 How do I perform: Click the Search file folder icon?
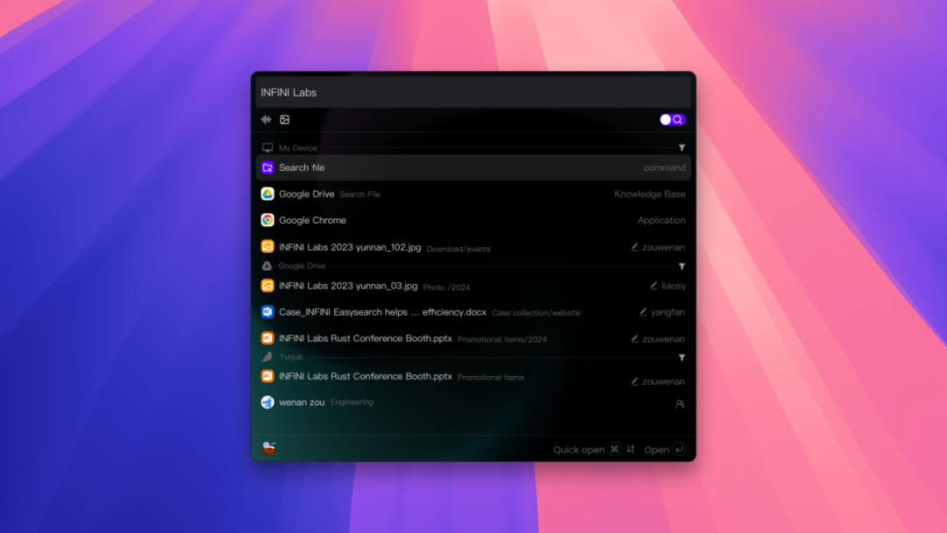point(267,167)
